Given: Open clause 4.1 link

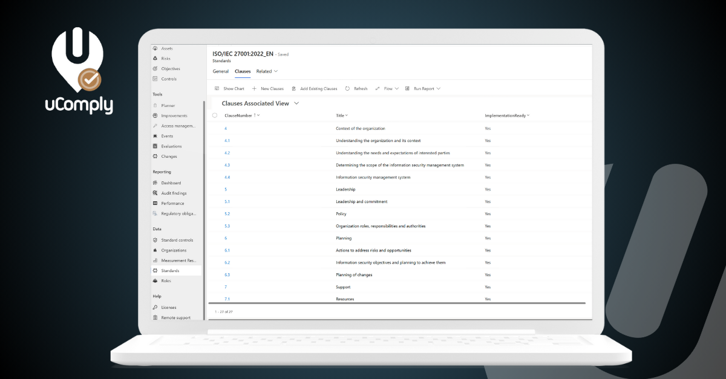Looking at the screenshot, I should point(227,141).
